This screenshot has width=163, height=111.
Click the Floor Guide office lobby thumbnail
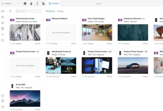tap(97, 32)
